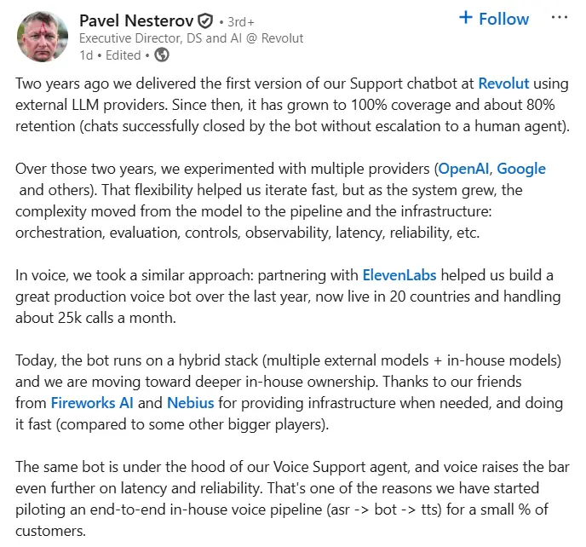Screen dimensions: 586x547
Task: Click the Executive Director headline text
Action: (191, 38)
